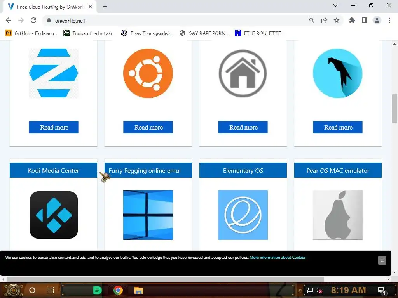View site info via the padlock icon
This screenshot has height=298, width=398.
pyautogui.click(x=49, y=20)
